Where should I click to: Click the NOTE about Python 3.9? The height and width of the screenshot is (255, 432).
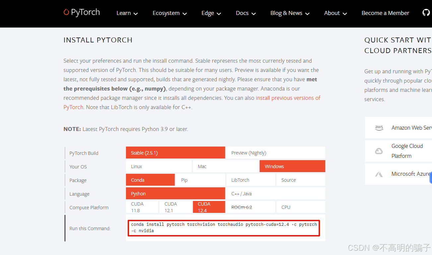[126, 129]
